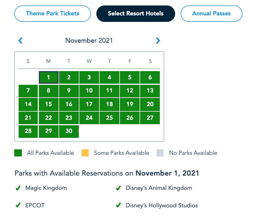
Task: Select November 1 on the calendar
Action: pos(48,77)
